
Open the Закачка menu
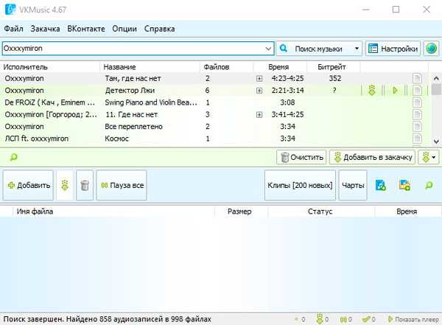(45, 29)
